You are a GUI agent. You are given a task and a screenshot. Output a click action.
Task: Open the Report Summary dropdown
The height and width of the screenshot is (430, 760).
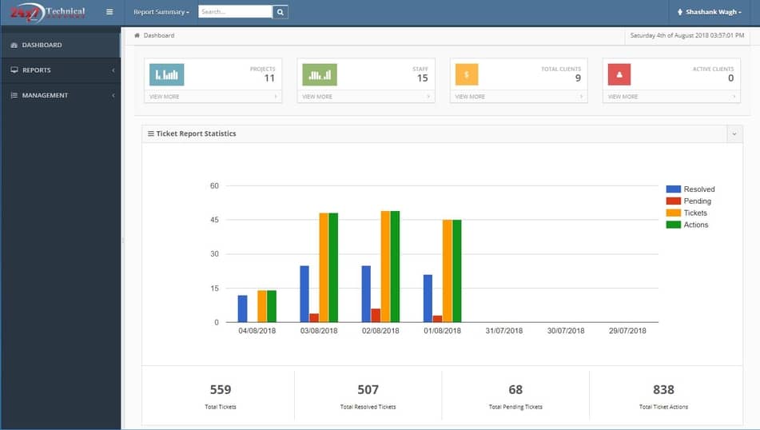click(x=161, y=12)
